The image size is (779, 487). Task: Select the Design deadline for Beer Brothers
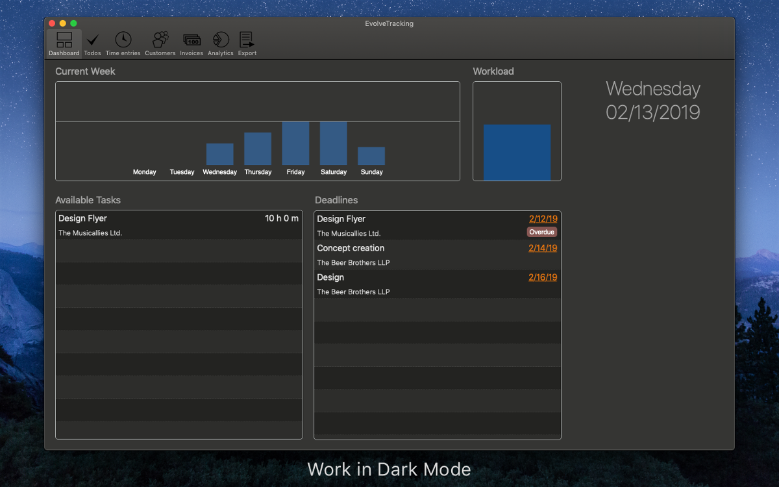pos(415,284)
